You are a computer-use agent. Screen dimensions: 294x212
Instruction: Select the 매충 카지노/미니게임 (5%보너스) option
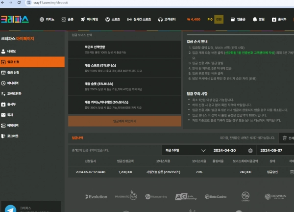(124, 105)
